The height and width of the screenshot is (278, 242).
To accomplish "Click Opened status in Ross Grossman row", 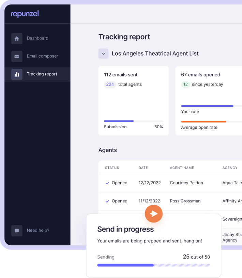I will tap(120, 201).
